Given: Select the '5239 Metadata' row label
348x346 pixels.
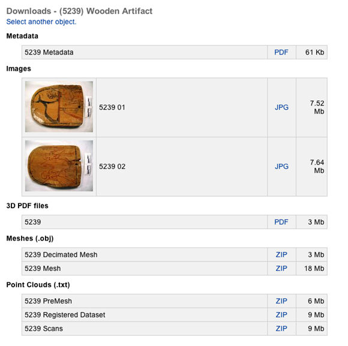Looking at the screenshot, I should [x=49, y=52].
